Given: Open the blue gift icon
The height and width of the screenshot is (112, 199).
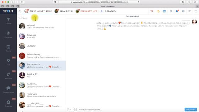Looking at the screenshot, I should 164,11.
